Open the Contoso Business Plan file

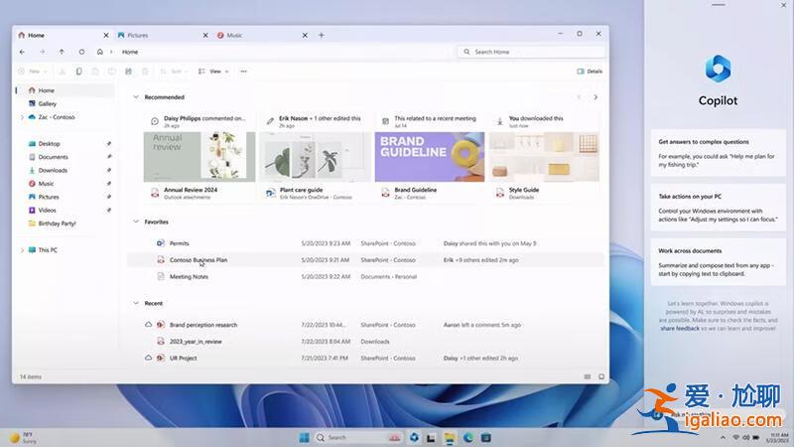click(x=198, y=260)
